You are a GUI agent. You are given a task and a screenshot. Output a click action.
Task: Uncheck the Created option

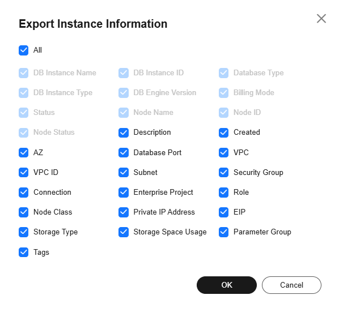click(223, 133)
